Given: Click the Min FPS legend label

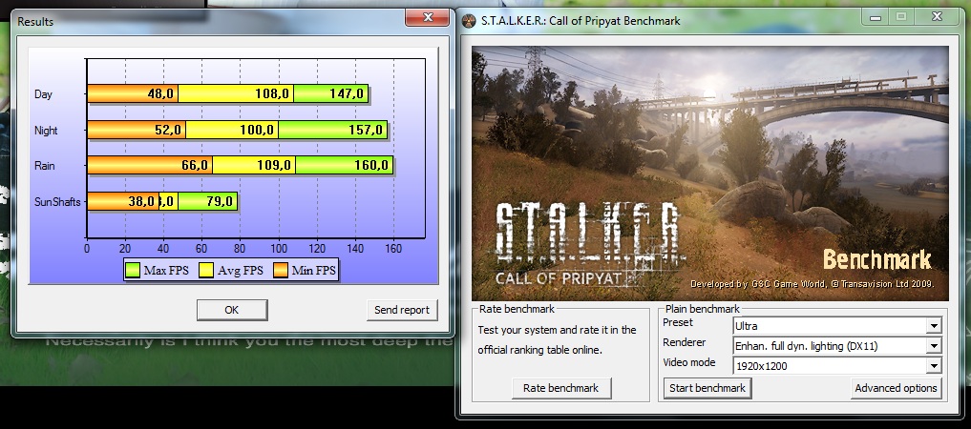Looking at the screenshot, I should (313, 270).
